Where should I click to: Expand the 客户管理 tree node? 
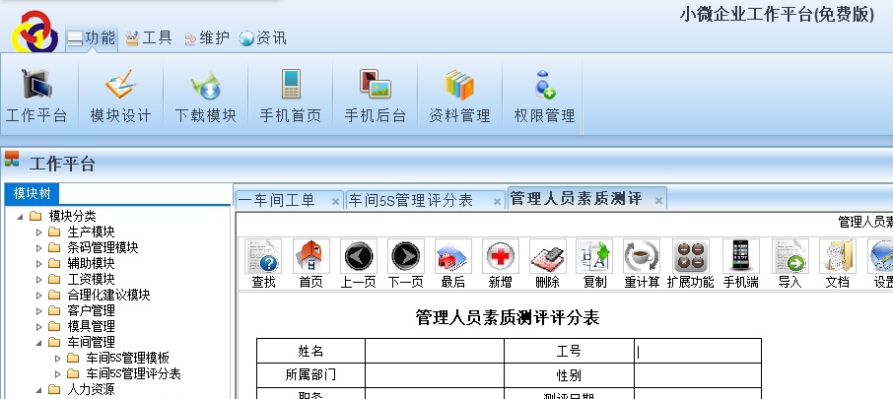(38, 310)
